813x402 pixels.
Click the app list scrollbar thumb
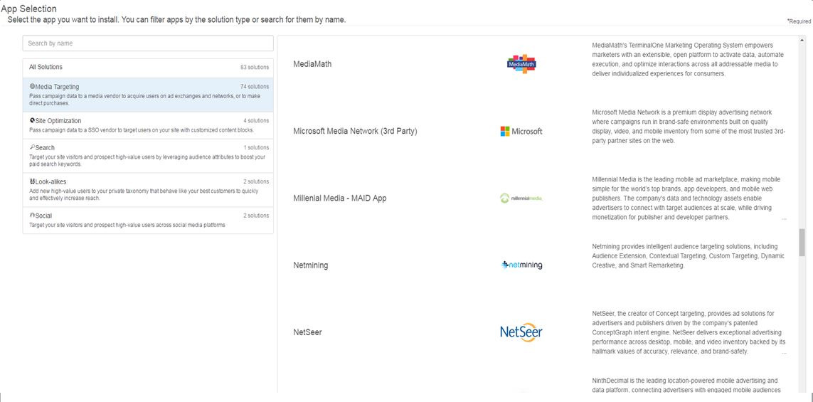[x=802, y=242]
